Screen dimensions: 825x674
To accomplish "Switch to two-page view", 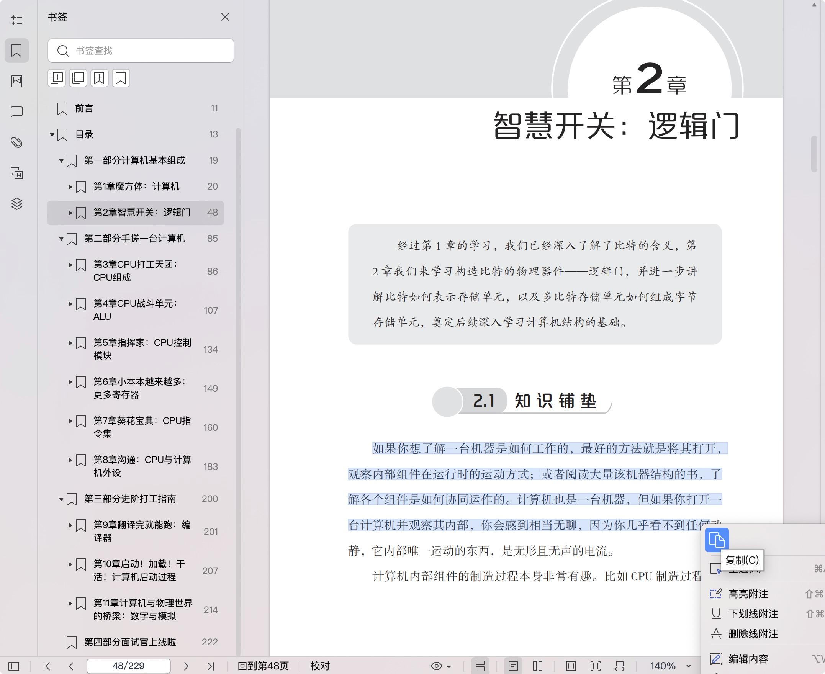I will tap(538, 666).
